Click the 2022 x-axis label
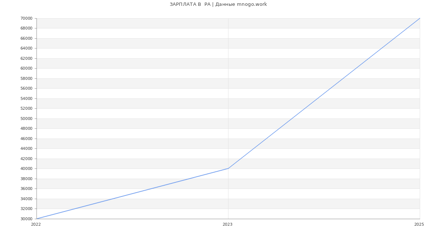The width and height of the screenshot is (438, 237). tap(36, 224)
